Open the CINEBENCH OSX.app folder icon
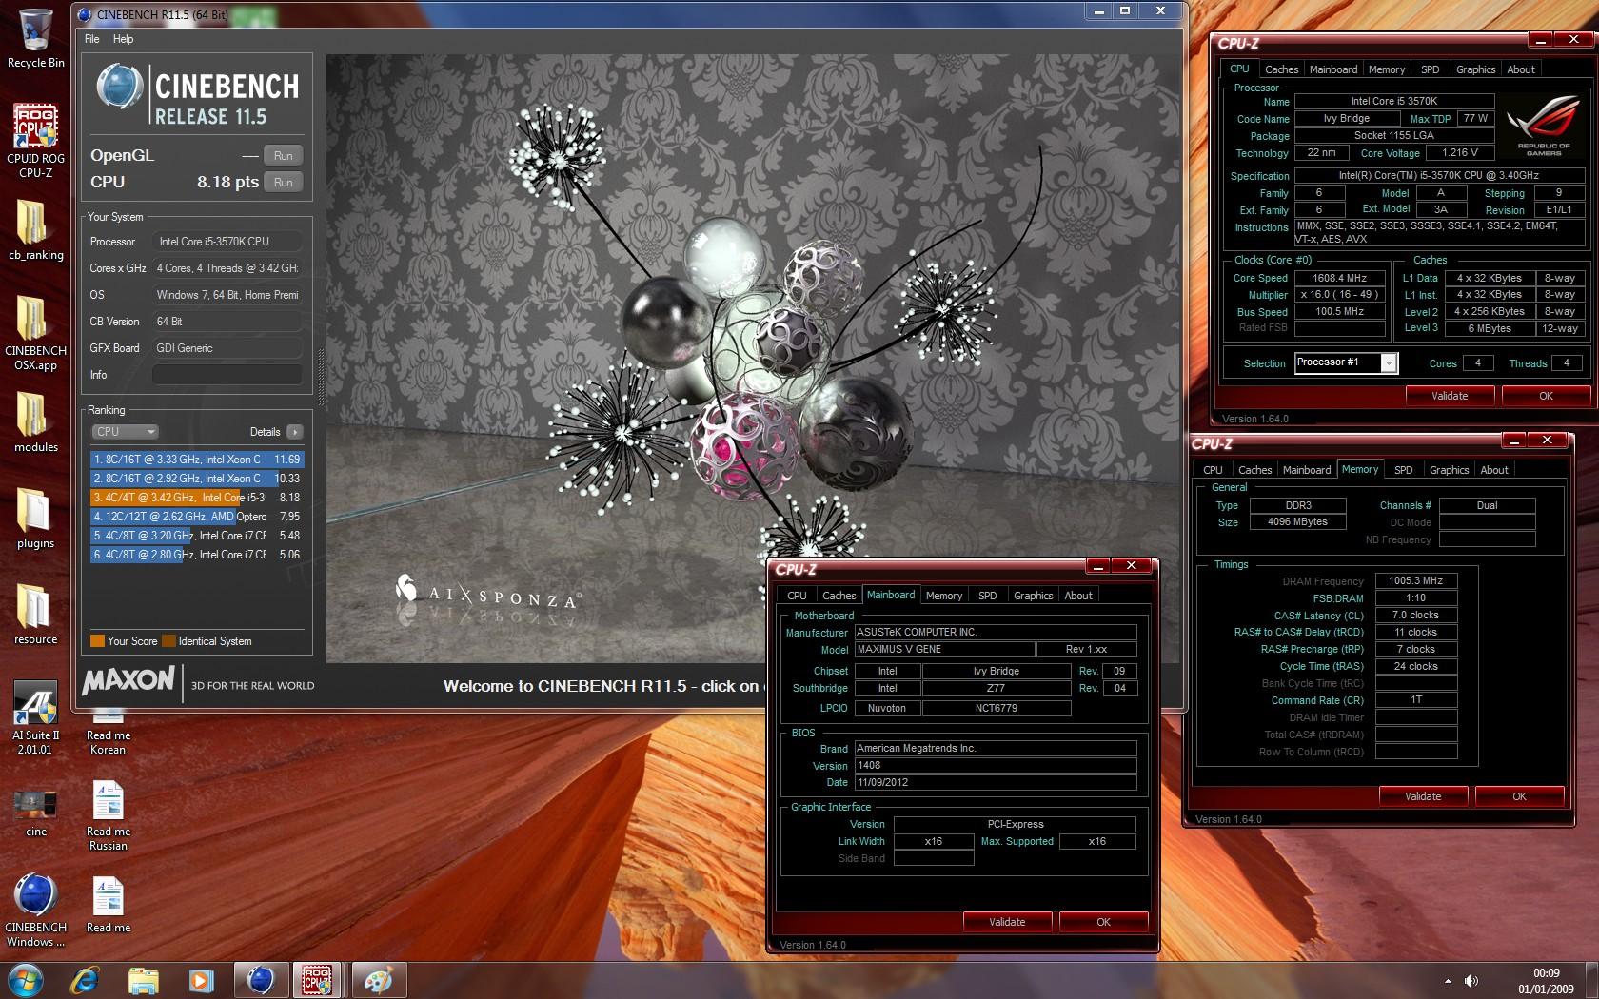 pyautogui.click(x=35, y=332)
